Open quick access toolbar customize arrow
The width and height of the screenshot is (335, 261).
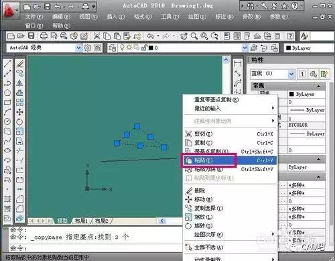[94, 7]
